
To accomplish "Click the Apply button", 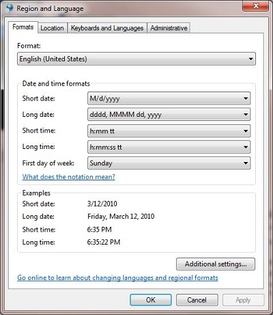I will (x=243, y=300).
